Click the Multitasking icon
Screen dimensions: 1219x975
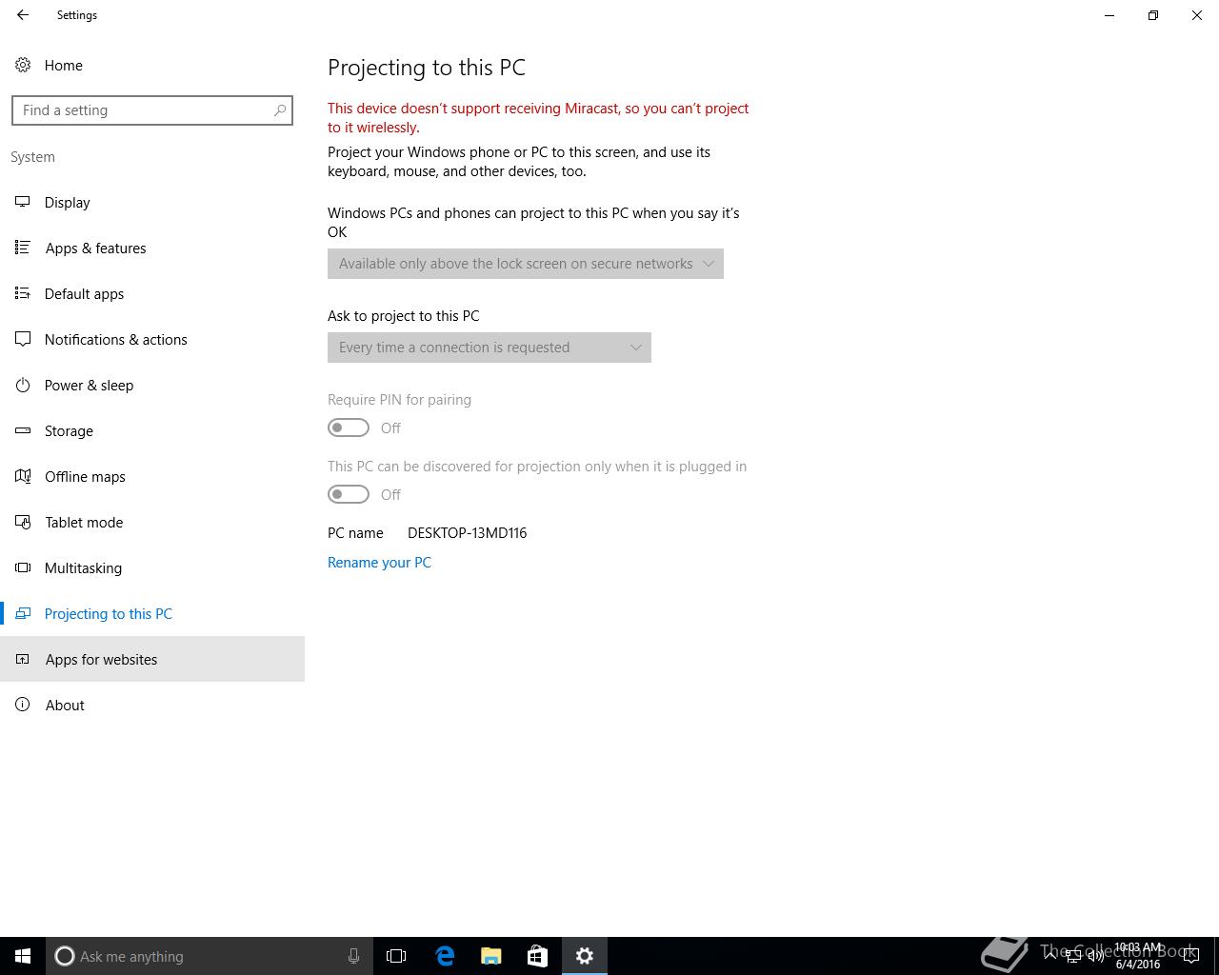23,567
